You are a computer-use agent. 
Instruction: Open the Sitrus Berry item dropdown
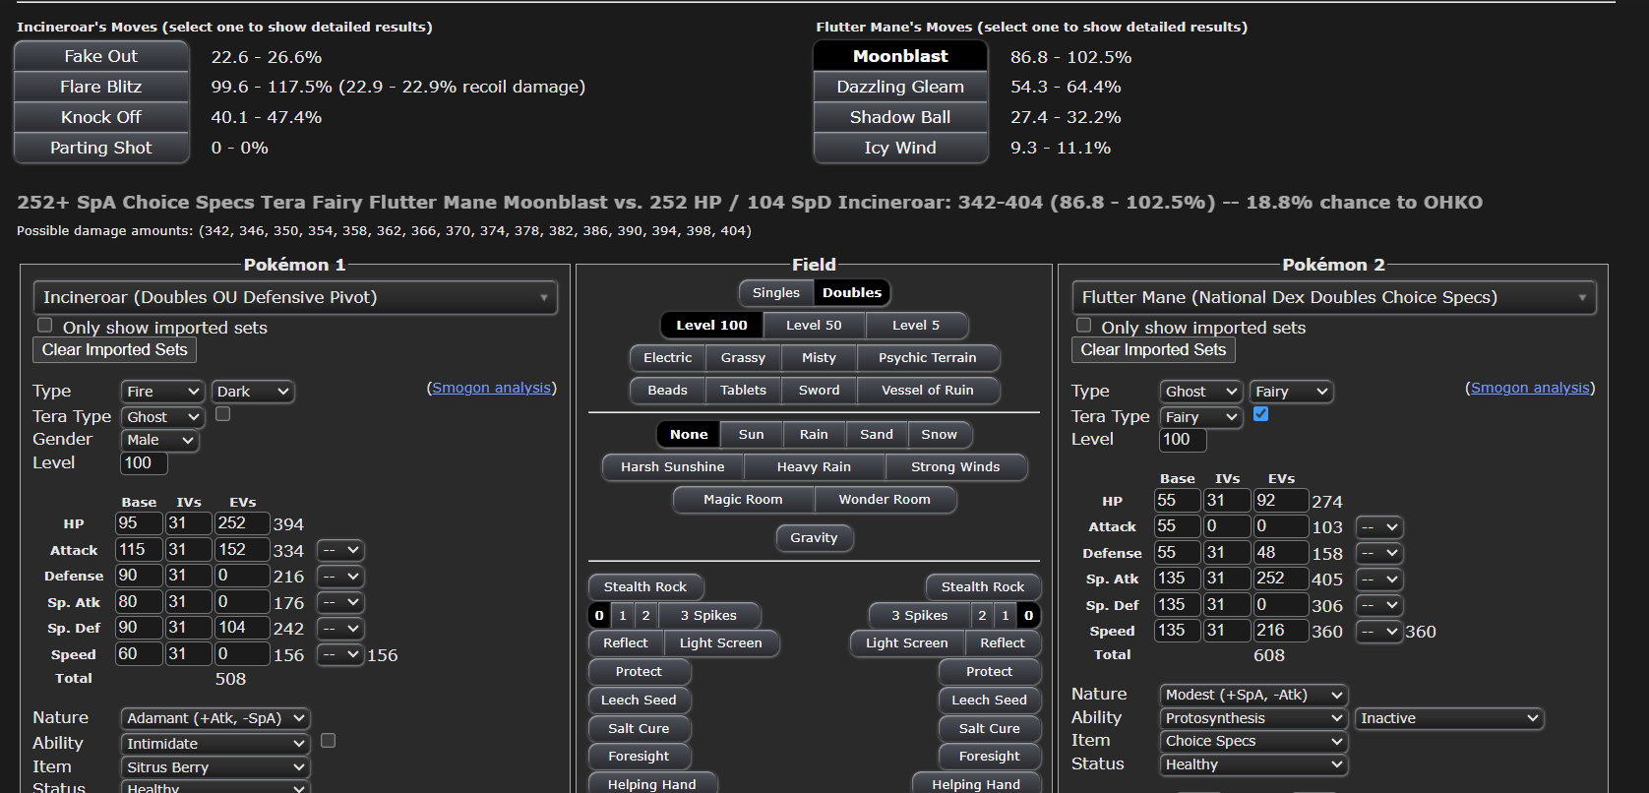click(215, 767)
